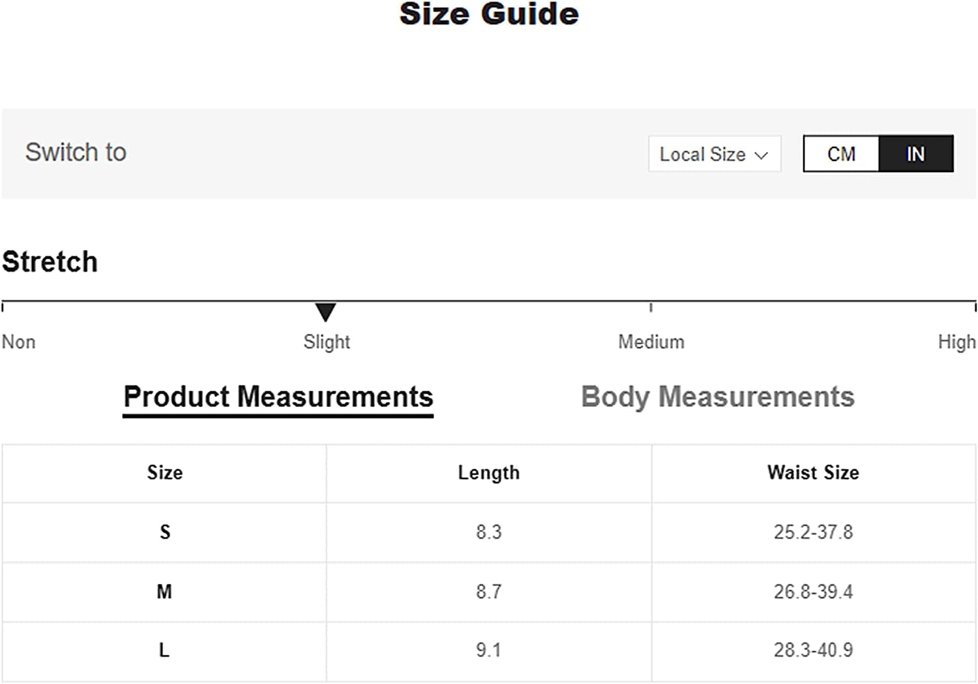Click the Stretch section heading
The width and height of the screenshot is (978, 684).
pos(50,261)
